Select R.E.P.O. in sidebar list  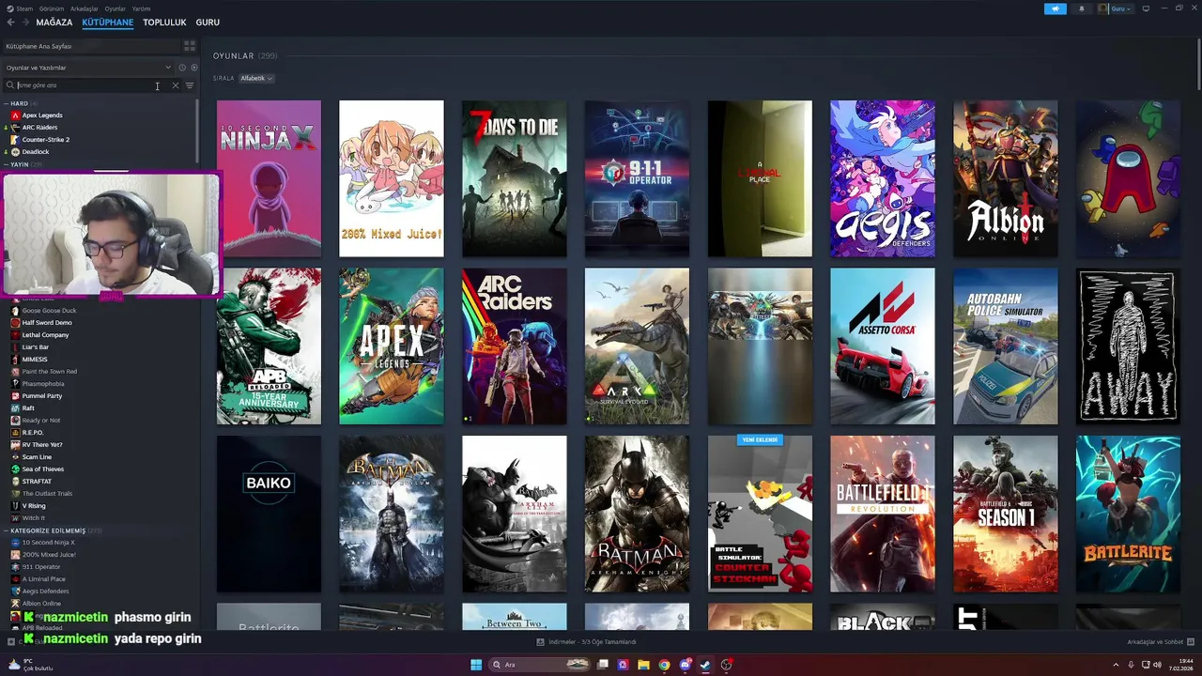(x=33, y=433)
